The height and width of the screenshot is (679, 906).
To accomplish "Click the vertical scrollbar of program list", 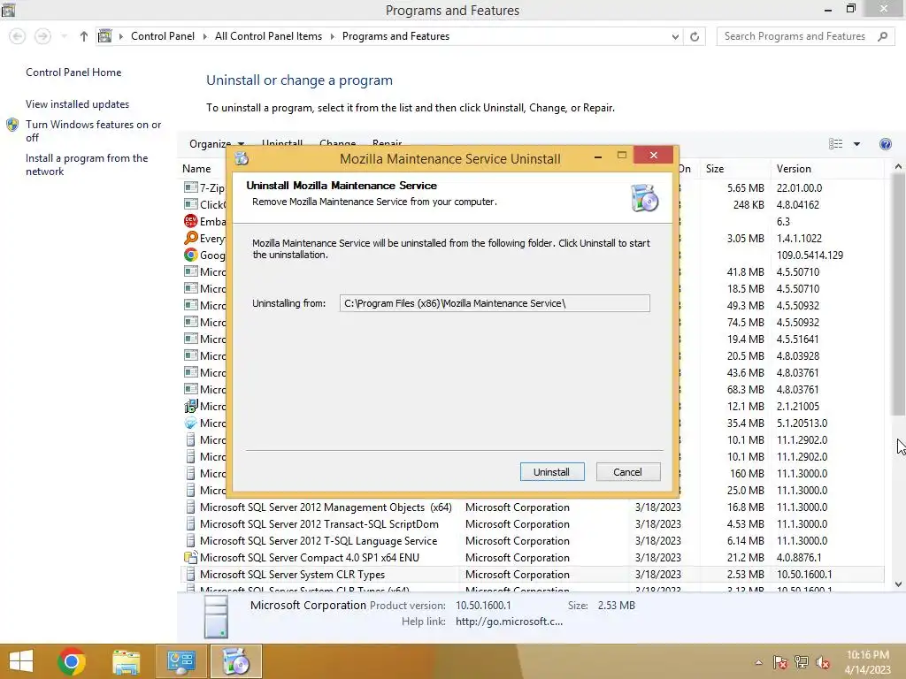I will pyautogui.click(x=898, y=294).
